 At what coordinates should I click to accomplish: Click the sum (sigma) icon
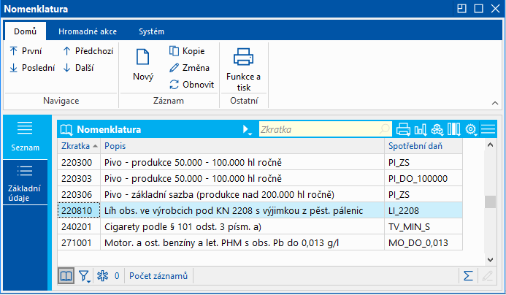point(468,275)
